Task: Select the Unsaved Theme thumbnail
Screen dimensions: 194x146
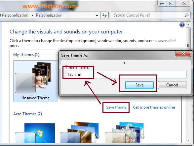Action: (36, 81)
